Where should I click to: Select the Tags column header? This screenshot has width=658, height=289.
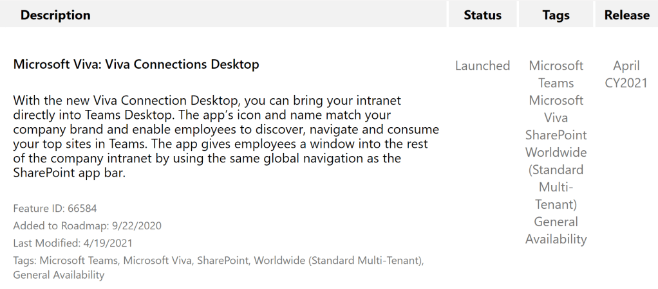point(556,15)
